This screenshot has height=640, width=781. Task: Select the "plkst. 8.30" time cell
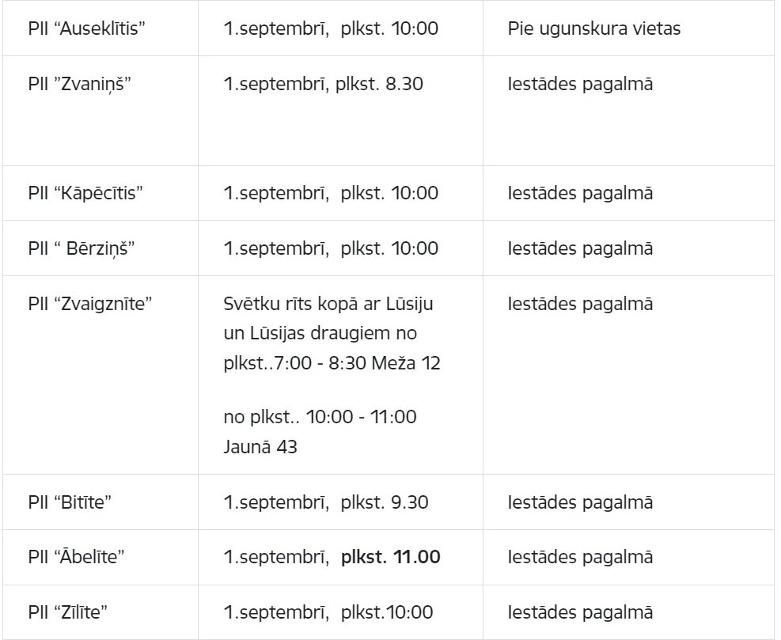(x=324, y=84)
